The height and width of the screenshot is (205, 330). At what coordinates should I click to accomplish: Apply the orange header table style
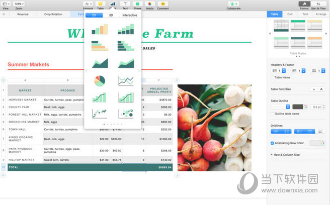[x=314, y=43]
